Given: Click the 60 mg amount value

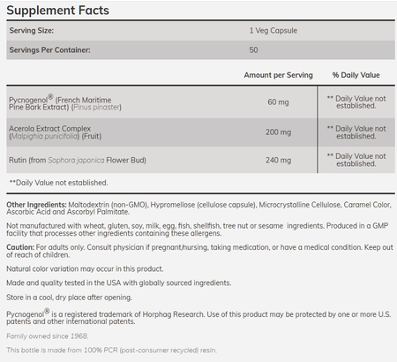Looking at the screenshot, I should pyautogui.click(x=278, y=102).
